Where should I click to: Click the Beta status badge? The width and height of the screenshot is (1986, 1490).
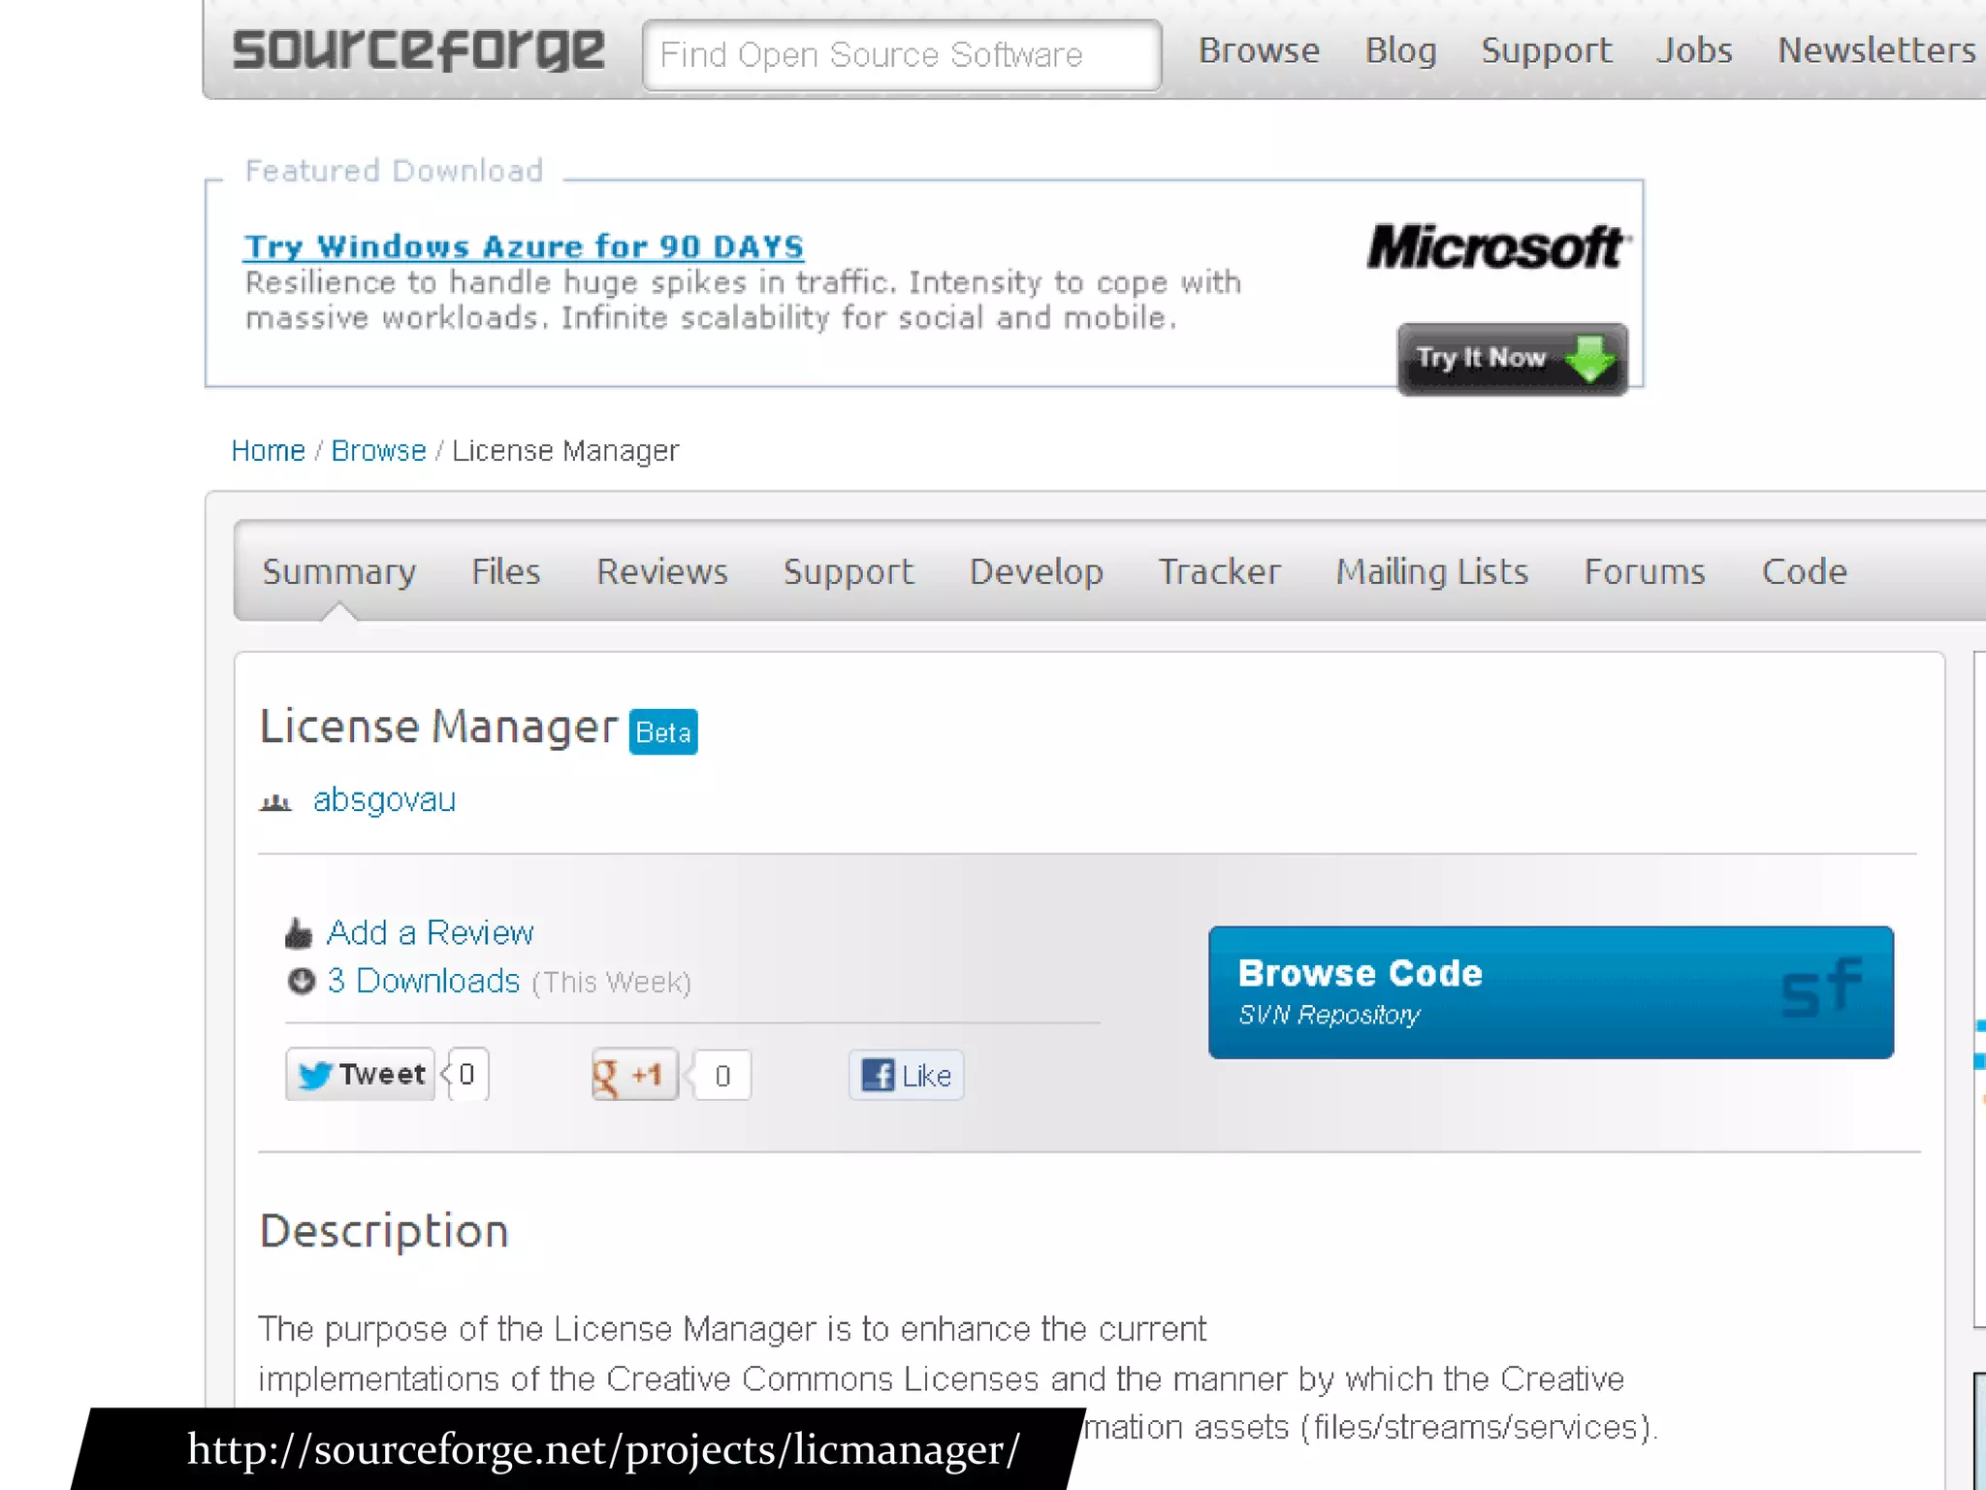coord(663,731)
